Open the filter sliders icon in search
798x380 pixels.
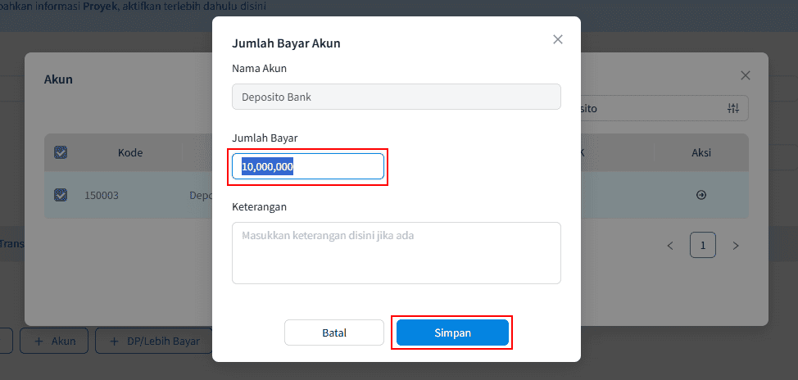[733, 108]
